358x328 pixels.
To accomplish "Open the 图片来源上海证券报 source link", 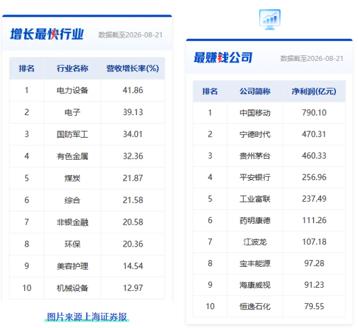I will [x=87, y=317].
